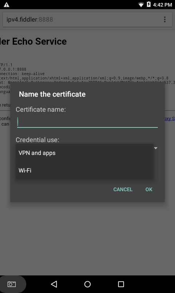Screen dimensions: 175x293
Task: Tap the battery charging status icon
Action: coord(149,4)
